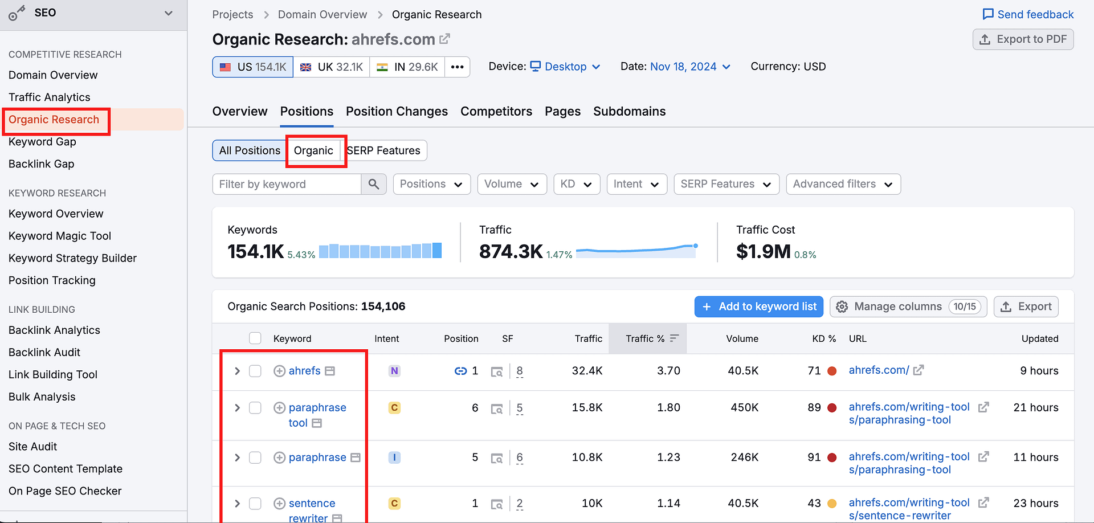Click the Traffic % sort icon

pos(674,338)
